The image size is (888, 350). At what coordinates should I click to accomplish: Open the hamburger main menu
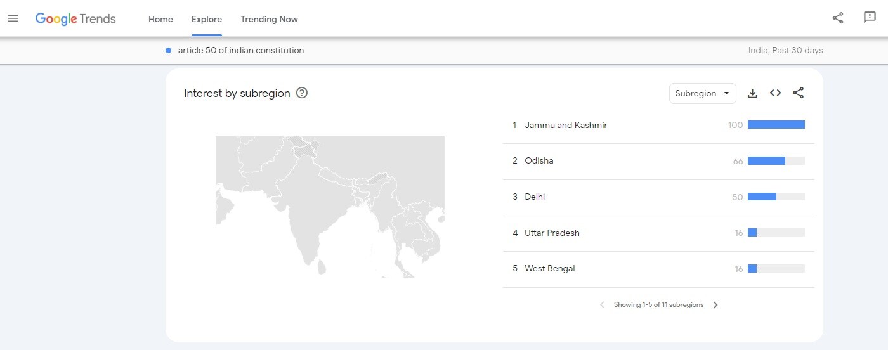(13, 18)
